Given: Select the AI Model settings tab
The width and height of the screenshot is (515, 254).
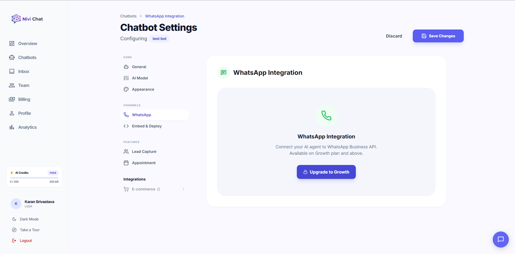Looking at the screenshot, I should click(155, 78).
